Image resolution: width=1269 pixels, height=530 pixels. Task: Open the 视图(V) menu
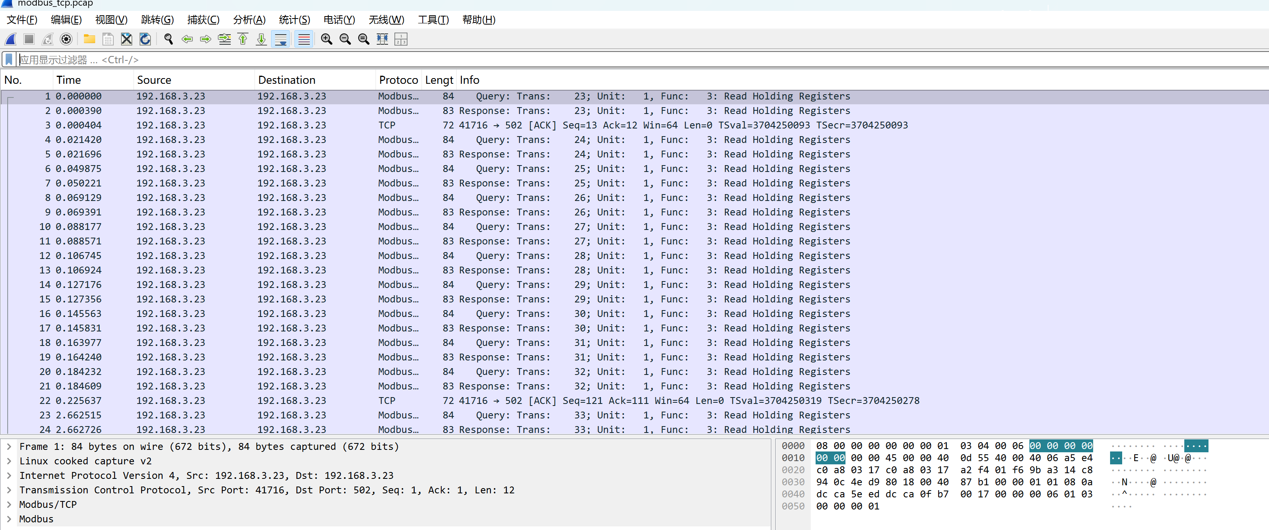[111, 20]
